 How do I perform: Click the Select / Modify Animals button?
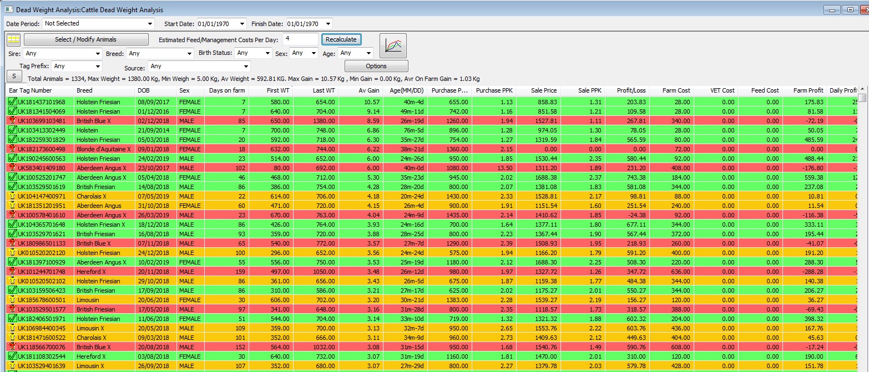(86, 39)
